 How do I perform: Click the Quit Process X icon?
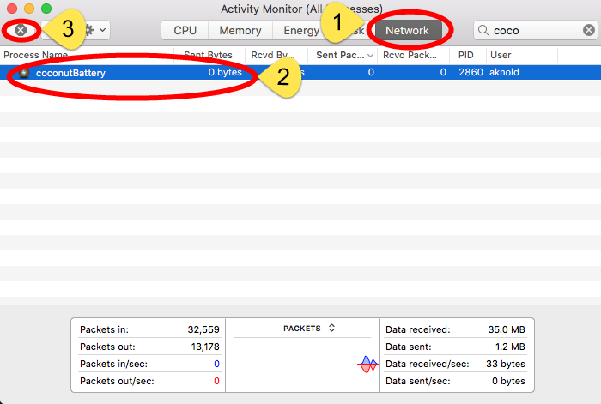[x=21, y=30]
